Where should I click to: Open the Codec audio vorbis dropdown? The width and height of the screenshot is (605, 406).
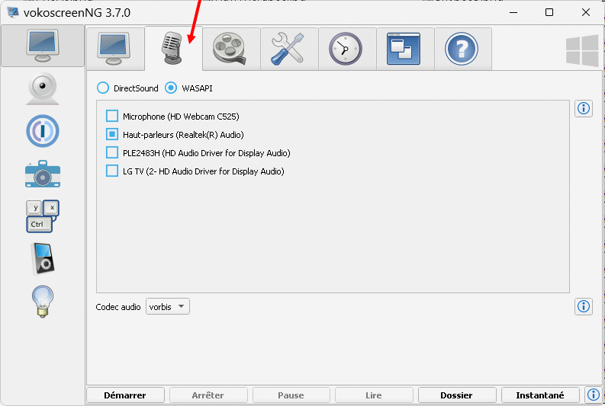167,307
